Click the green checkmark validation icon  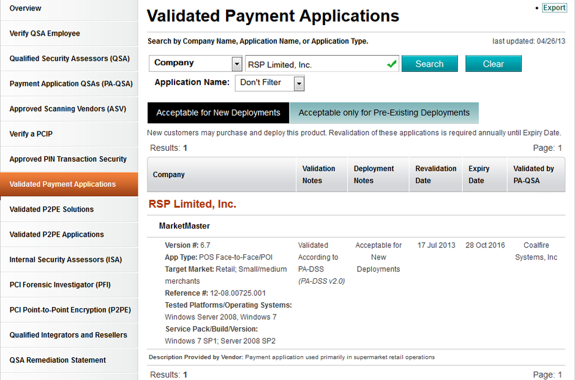(392, 64)
